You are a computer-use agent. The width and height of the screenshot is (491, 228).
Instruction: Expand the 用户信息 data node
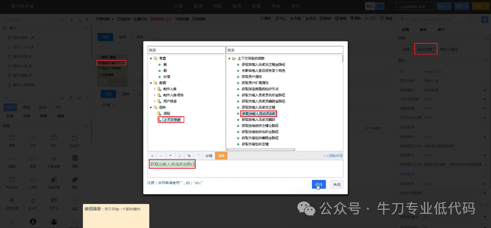pyautogui.click(x=155, y=101)
